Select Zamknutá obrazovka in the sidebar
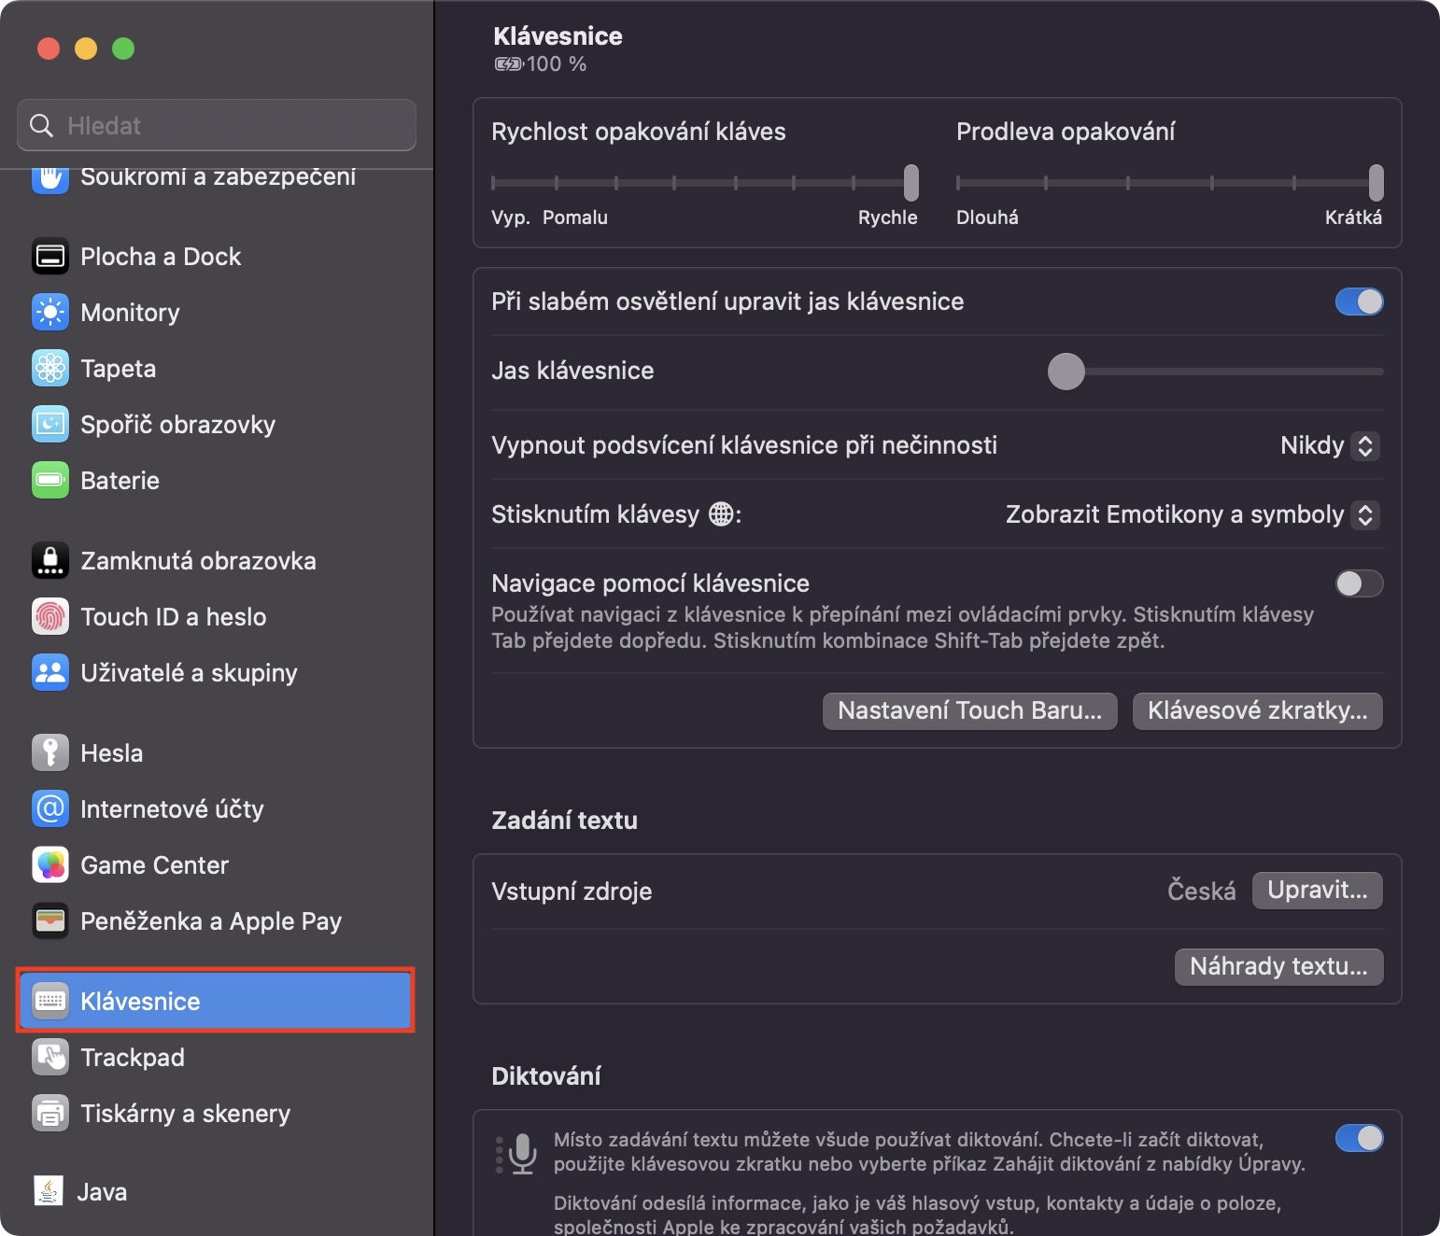Image resolution: width=1440 pixels, height=1236 pixels. (x=198, y=561)
